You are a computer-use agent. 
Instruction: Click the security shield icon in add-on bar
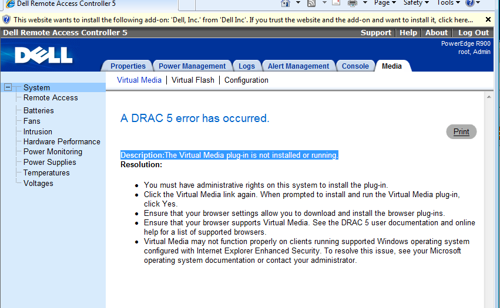tap(6, 20)
